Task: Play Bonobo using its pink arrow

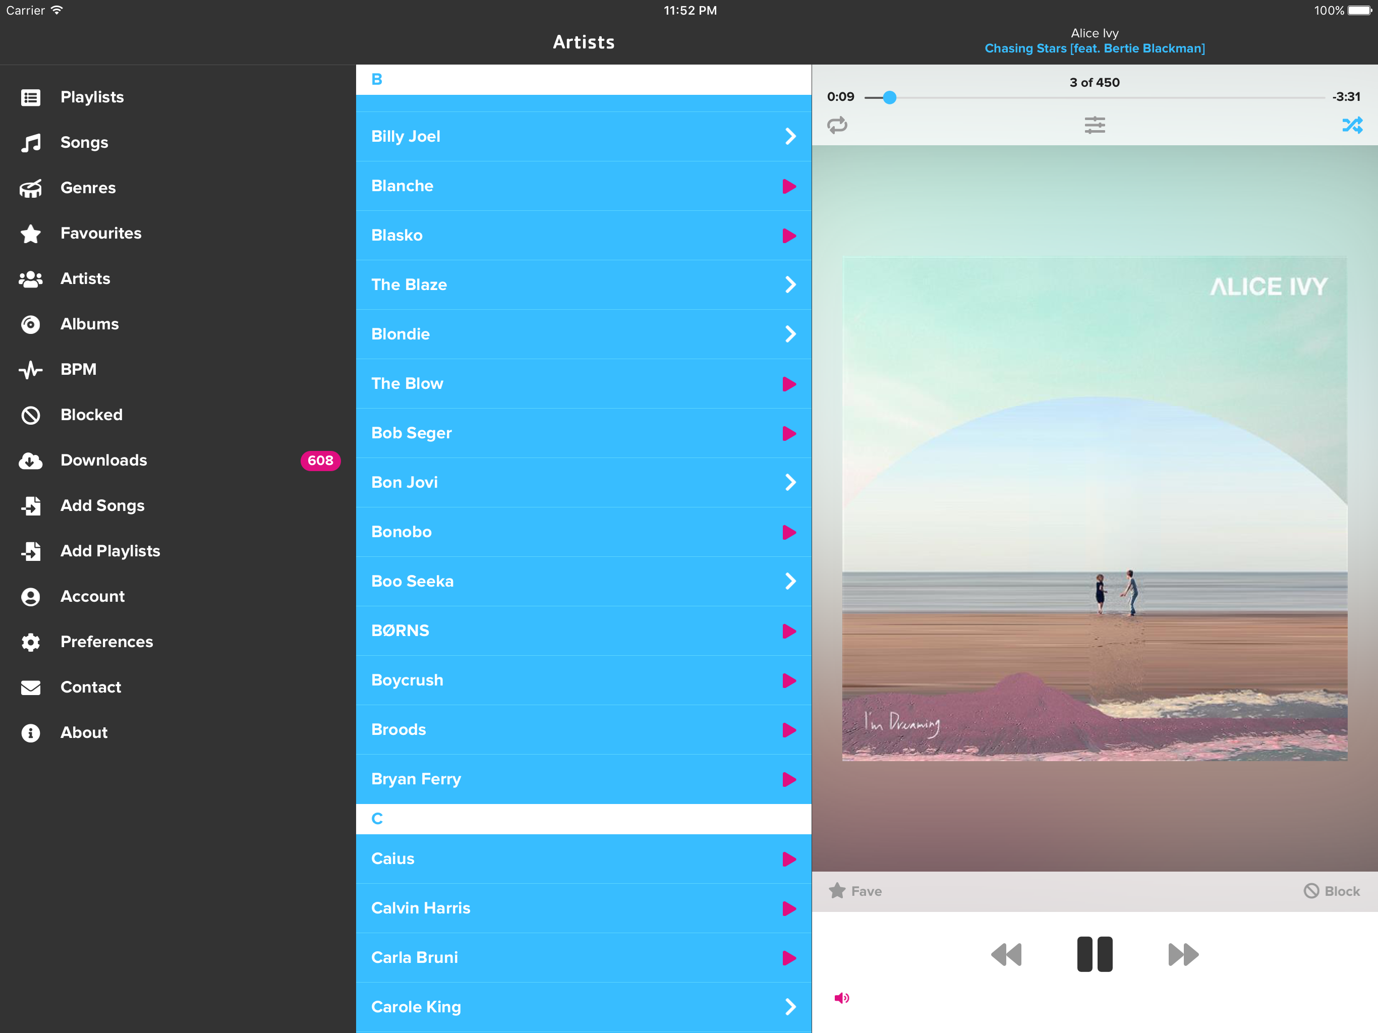Action: pyautogui.click(x=789, y=532)
